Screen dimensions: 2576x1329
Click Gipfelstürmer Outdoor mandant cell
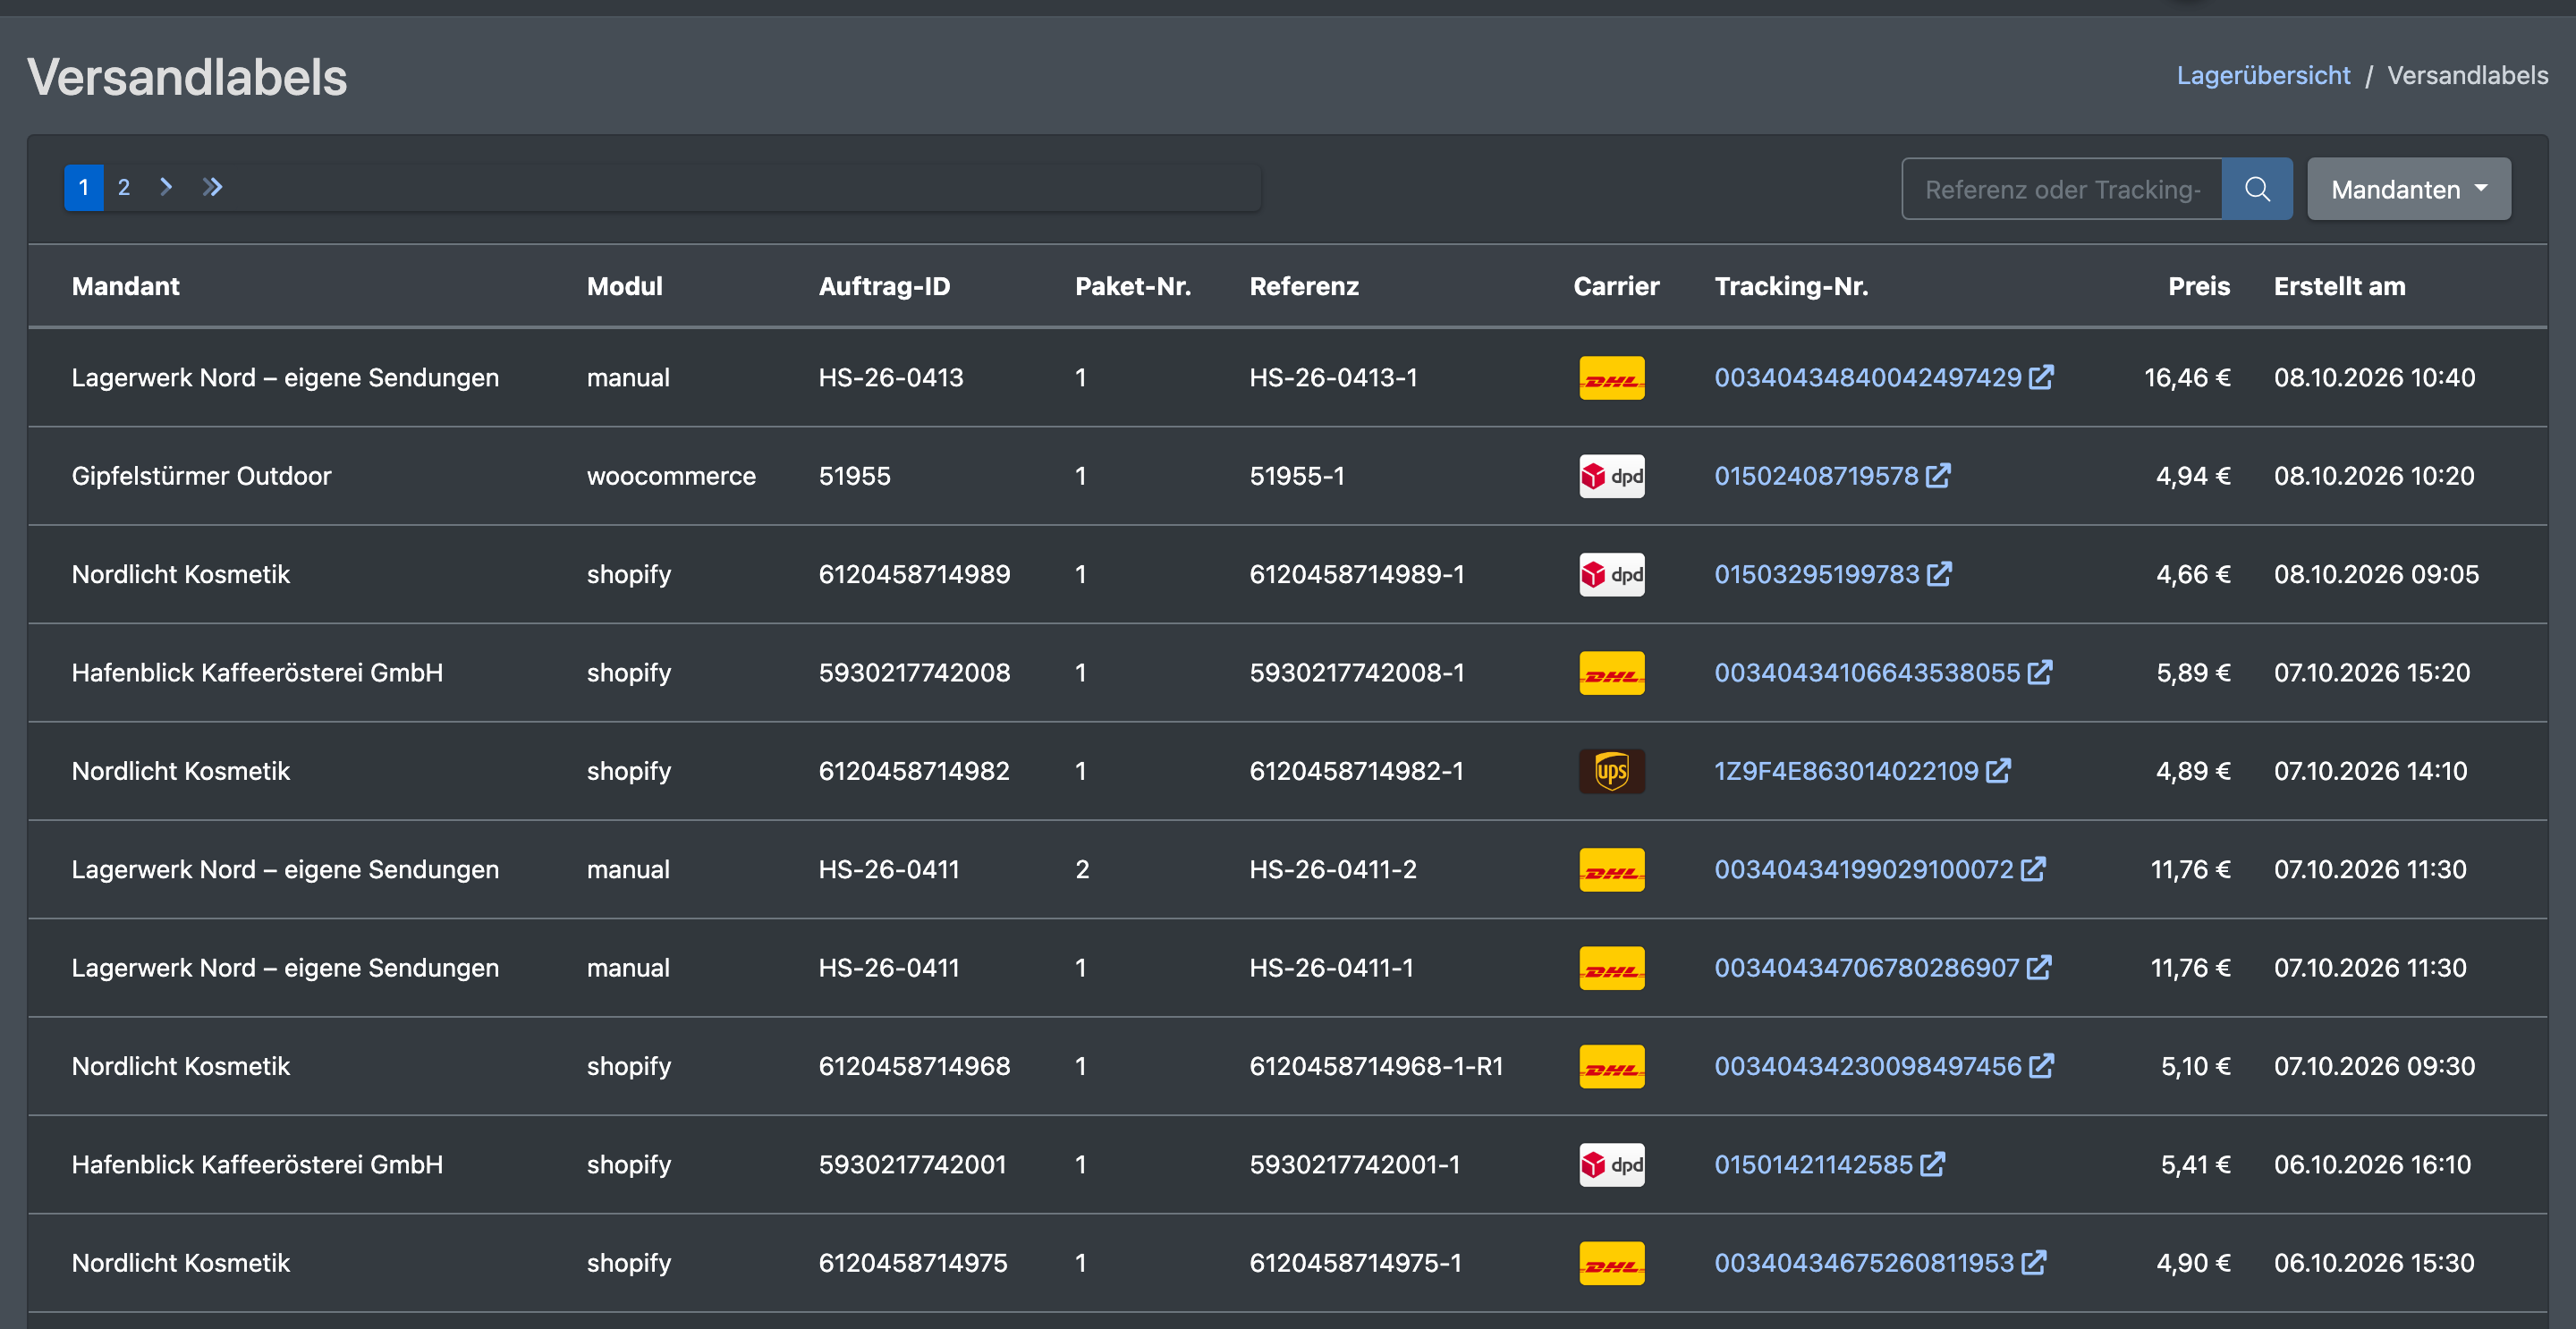201,476
